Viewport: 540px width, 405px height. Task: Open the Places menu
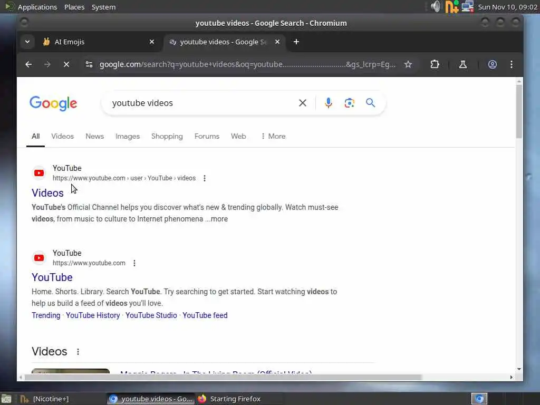coord(74,7)
